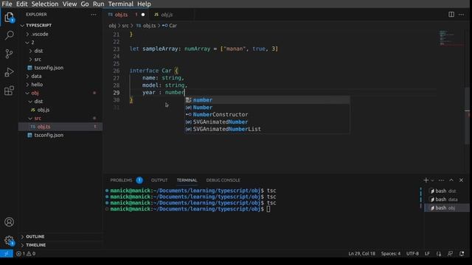Open the Explorer view in activity bar
Screen dimensions: 472x265
(9, 17)
